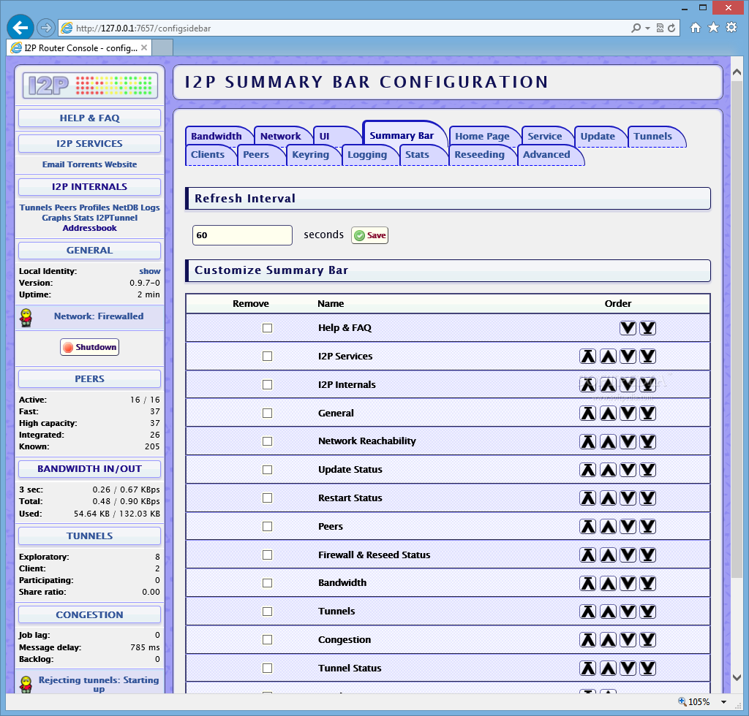Move I2P Services to top
Viewport: 749px width, 716px height.
coord(588,357)
